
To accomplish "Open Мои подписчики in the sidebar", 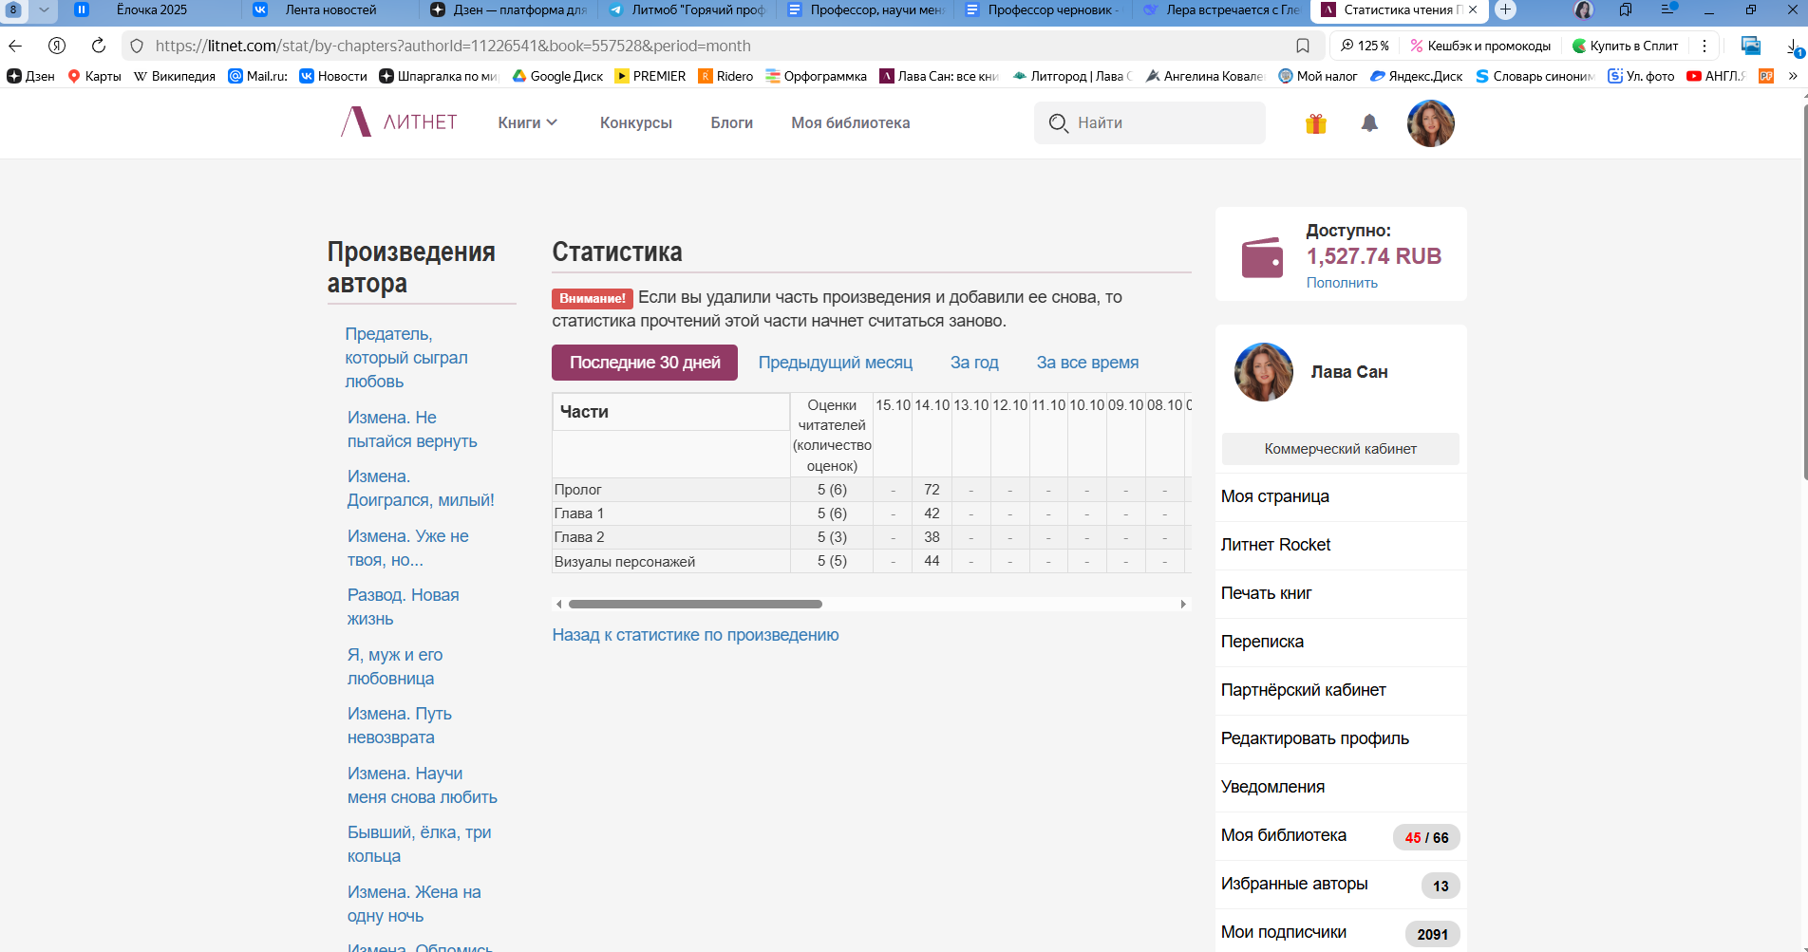I will [1341, 932].
